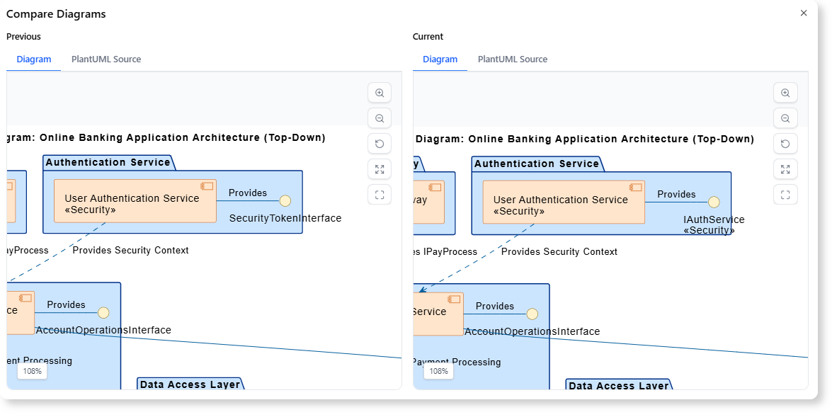This screenshot has height=417, width=832.
Task: Click the SecurityTokenInterface circle in Previous diagram
Action: click(285, 201)
